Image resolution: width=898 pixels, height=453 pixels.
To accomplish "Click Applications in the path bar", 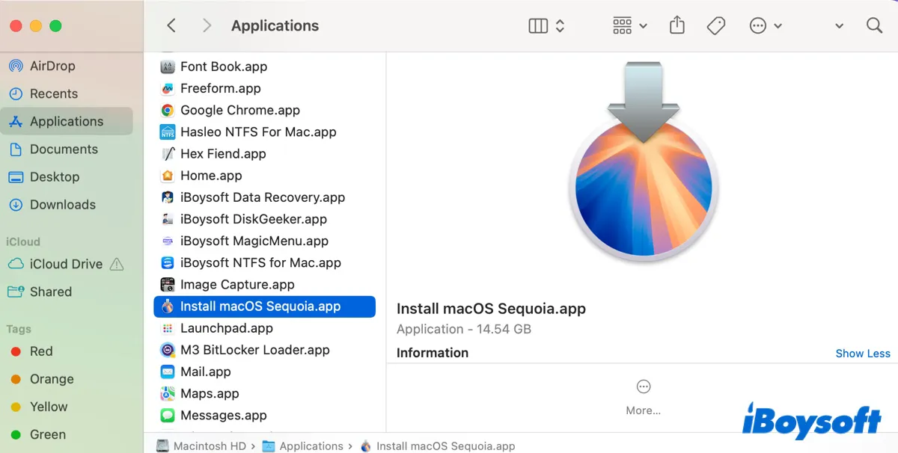I will 302,446.
